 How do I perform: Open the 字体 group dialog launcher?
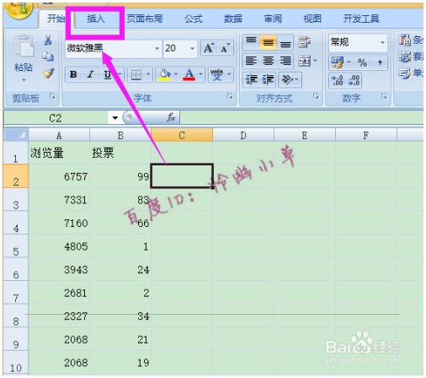point(230,96)
